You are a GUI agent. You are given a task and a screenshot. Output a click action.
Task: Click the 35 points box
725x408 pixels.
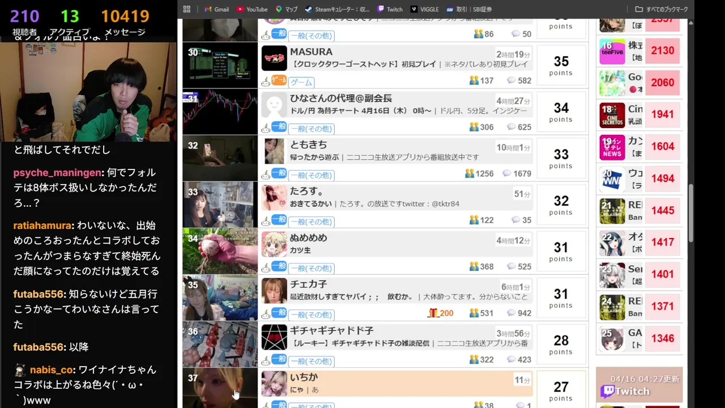click(x=561, y=65)
